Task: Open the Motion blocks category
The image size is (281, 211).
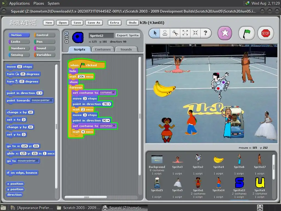Action: pos(19,35)
